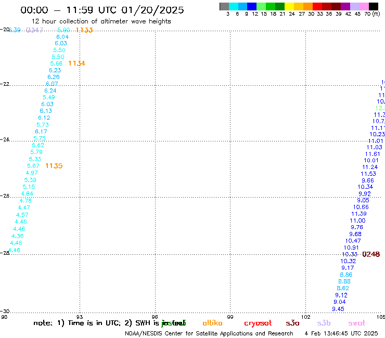The width and height of the screenshot is (385, 338).
Task: Click the wave height value 6.23
Action: click(55, 70)
